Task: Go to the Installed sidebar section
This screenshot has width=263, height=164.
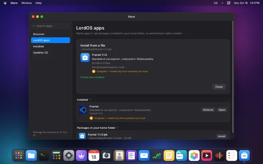Action: point(50,46)
